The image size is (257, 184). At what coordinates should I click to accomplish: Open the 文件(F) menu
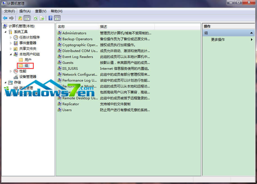tap(9, 11)
